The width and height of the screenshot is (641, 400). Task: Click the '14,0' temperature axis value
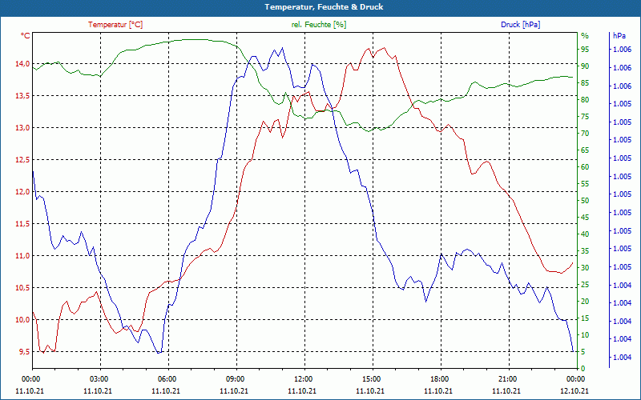pos(22,64)
